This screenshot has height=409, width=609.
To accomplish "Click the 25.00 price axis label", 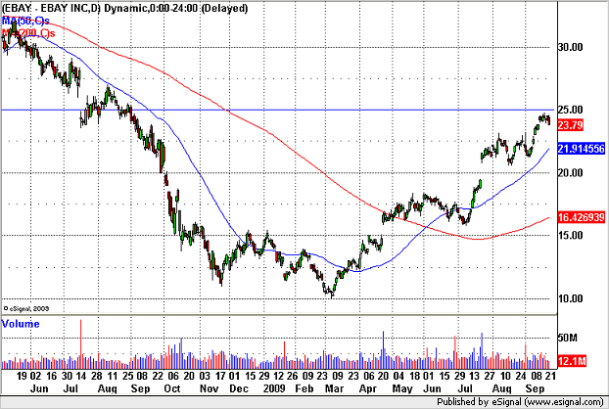I will pos(570,110).
